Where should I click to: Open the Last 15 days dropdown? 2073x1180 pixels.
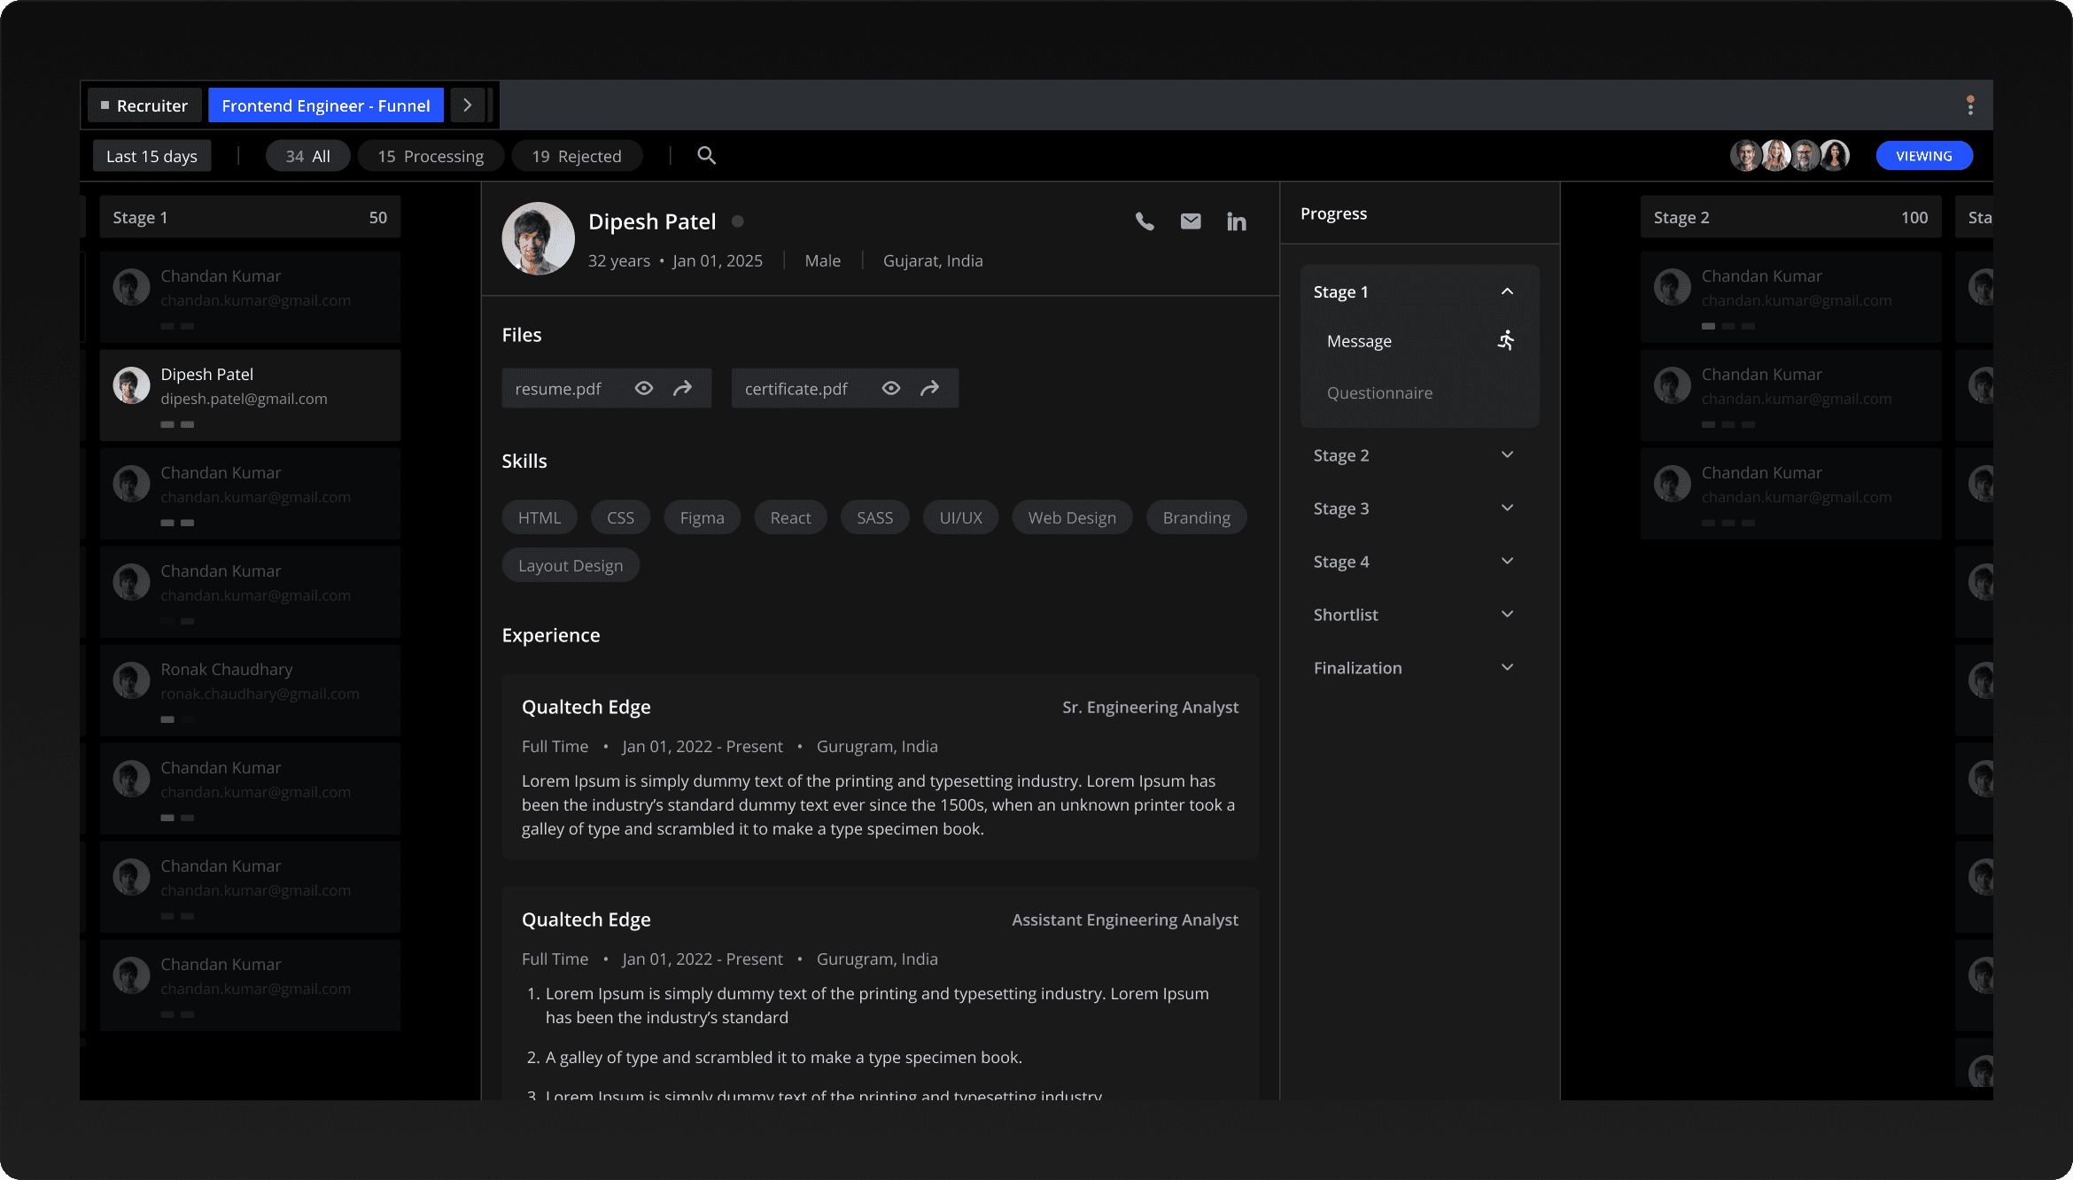tap(151, 156)
